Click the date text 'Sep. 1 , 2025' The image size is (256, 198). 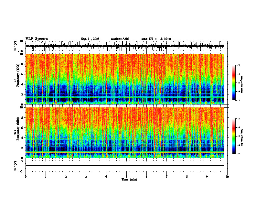coord(90,39)
